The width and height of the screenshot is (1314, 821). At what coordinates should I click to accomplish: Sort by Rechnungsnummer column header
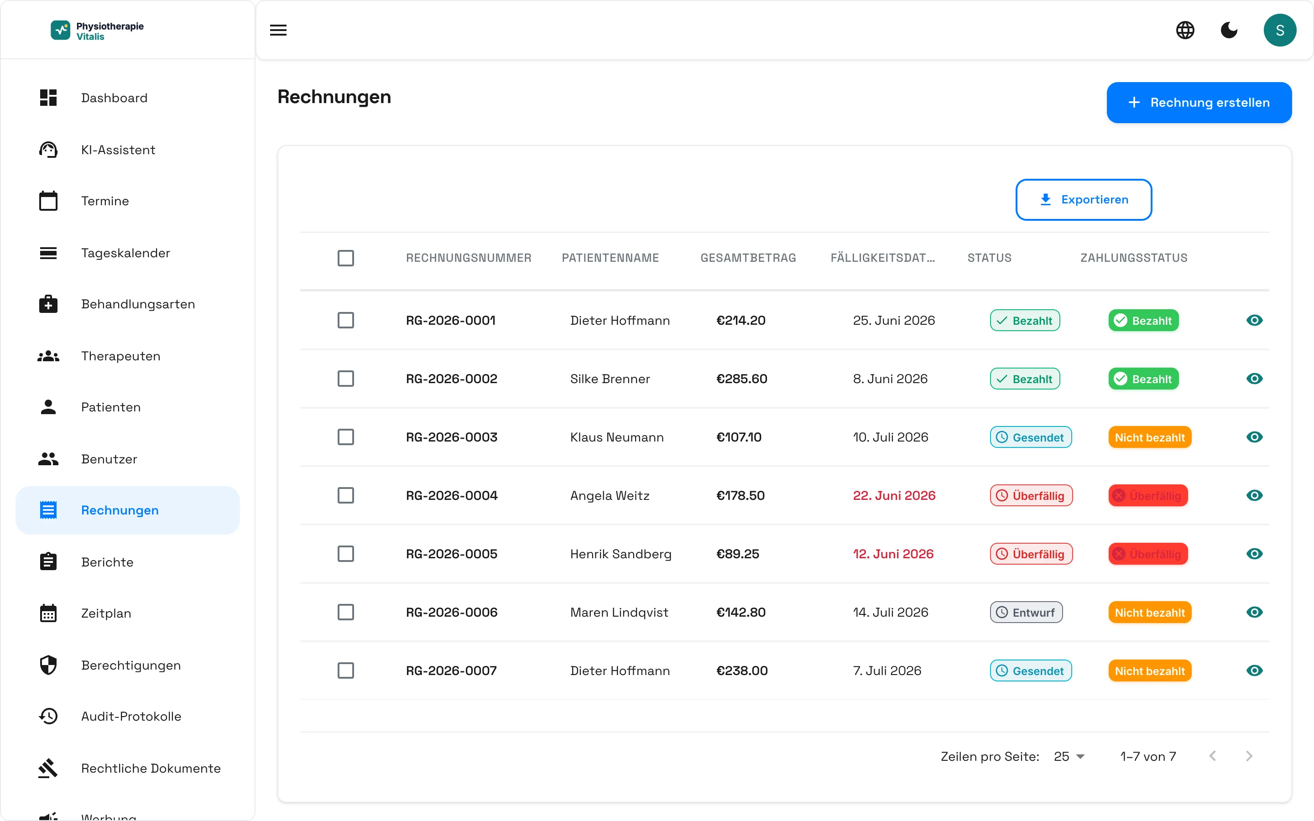coord(469,258)
